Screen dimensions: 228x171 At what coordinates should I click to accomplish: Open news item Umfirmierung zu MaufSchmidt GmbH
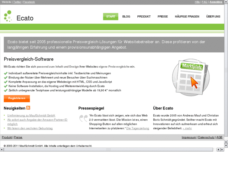(x=31, y=115)
